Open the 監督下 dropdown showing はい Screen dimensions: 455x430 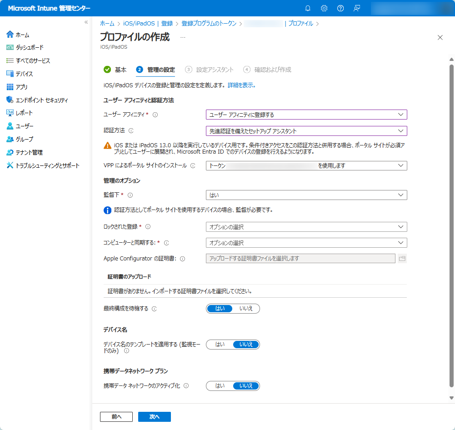[x=306, y=195]
